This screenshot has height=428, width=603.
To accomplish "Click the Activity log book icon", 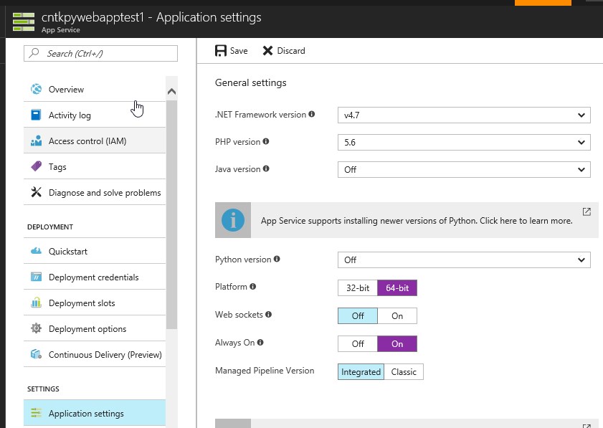I will (x=36, y=115).
